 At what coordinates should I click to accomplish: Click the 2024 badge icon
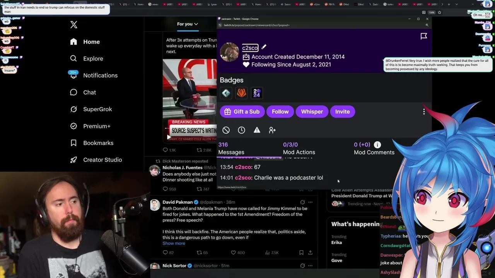[x=257, y=93]
